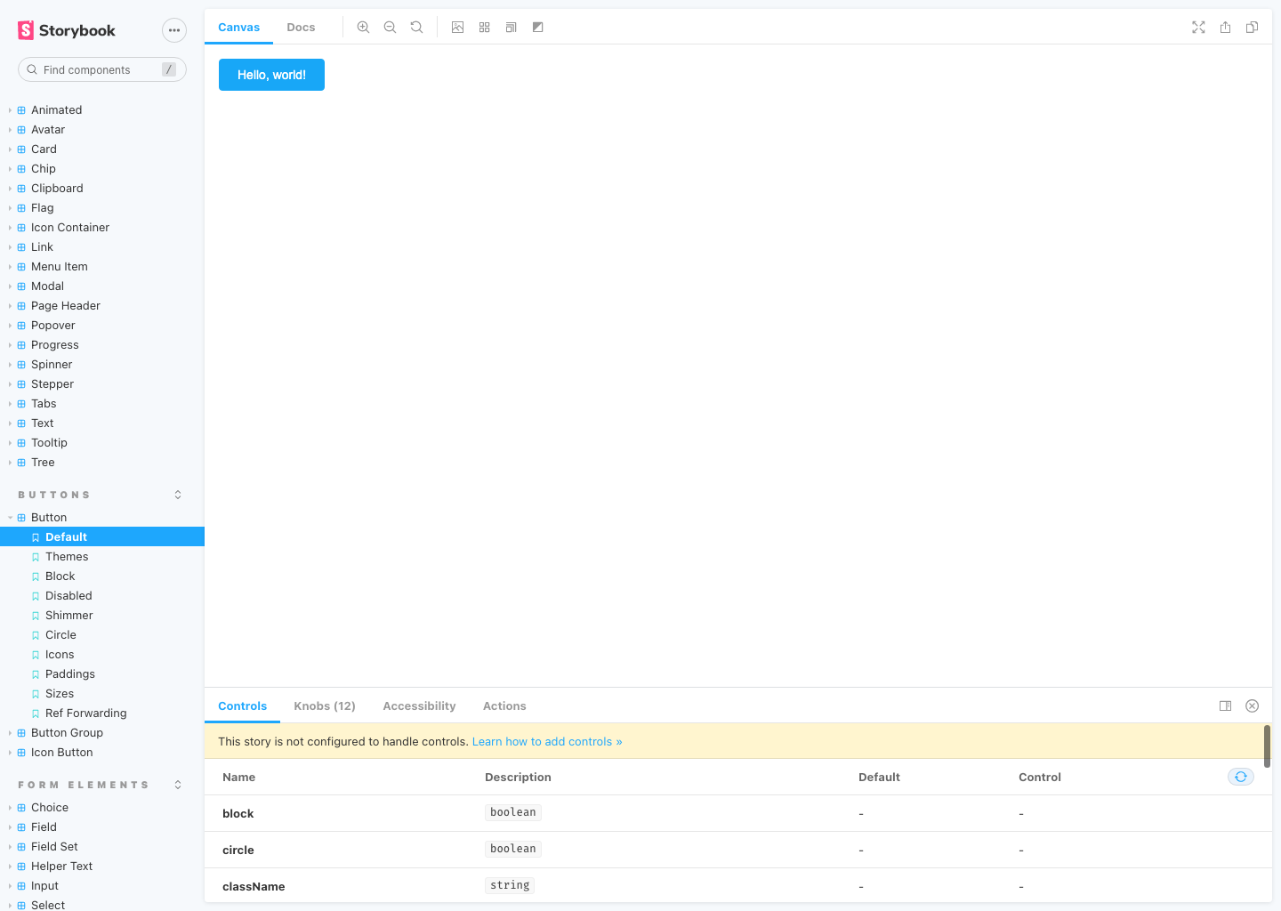Change the addon panel orientation
This screenshot has width=1281, height=911.
1225,705
